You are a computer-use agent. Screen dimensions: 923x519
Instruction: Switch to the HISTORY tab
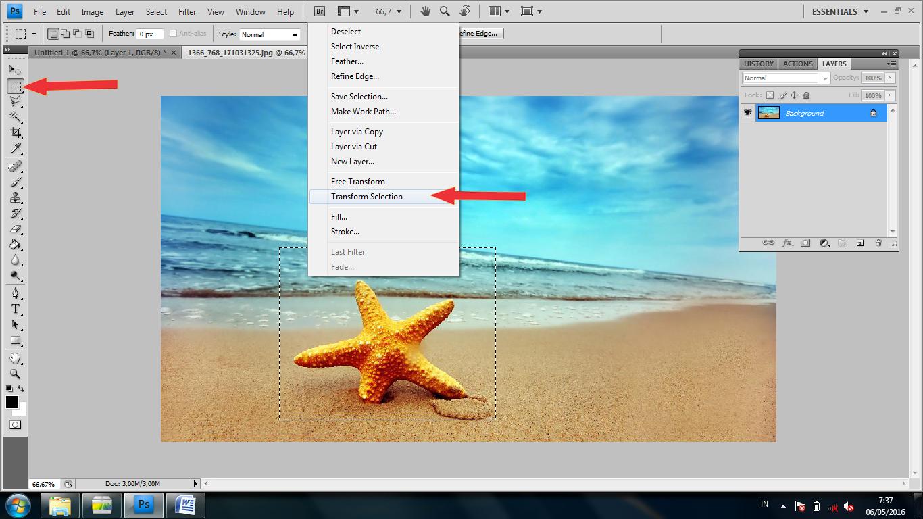[x=758, y=64]
